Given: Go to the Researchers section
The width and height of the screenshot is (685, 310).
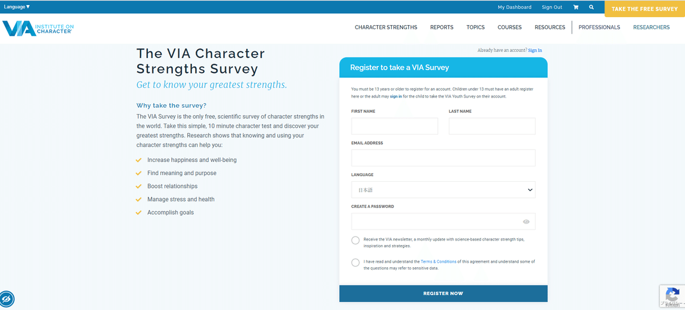Looking at the screenshot, I should (x=651, y=27).
